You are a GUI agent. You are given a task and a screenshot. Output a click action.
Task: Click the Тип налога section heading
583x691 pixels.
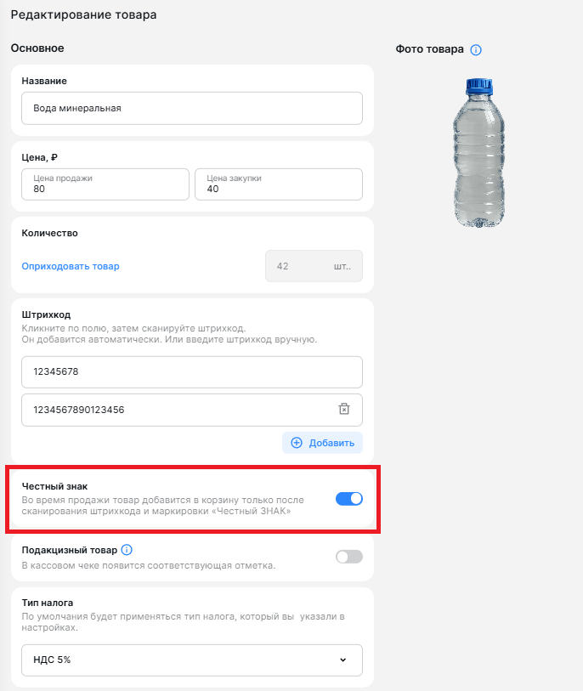click(48, 603)
